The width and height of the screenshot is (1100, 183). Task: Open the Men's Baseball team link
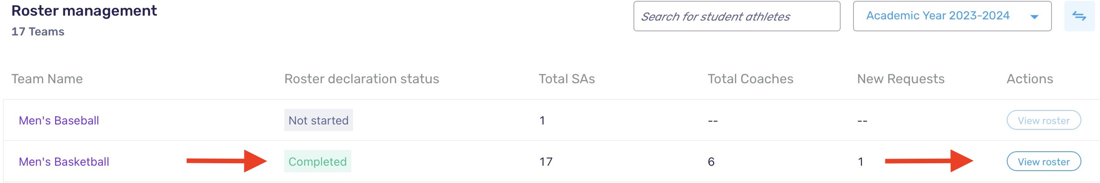[59, 121]
